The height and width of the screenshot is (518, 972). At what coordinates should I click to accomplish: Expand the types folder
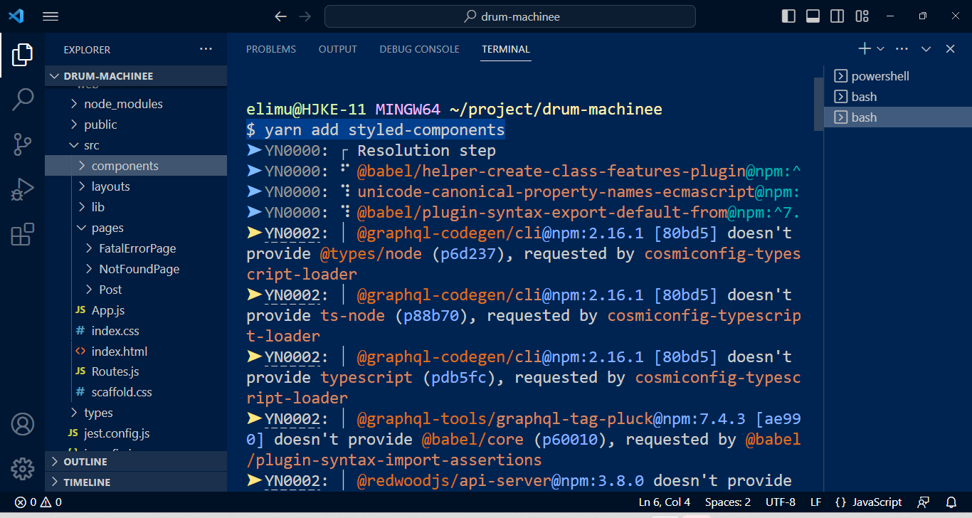(x=136, y=413)
